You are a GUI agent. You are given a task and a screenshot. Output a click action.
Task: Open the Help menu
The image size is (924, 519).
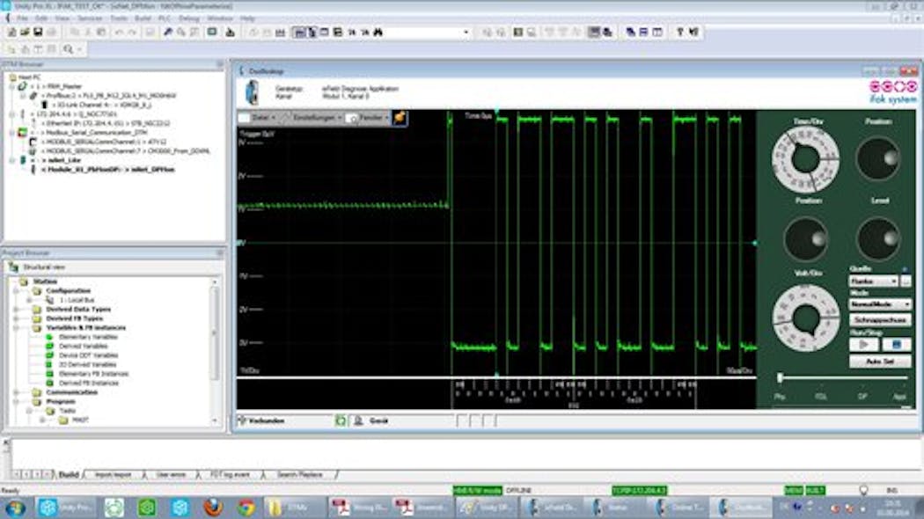click(247, 18)
